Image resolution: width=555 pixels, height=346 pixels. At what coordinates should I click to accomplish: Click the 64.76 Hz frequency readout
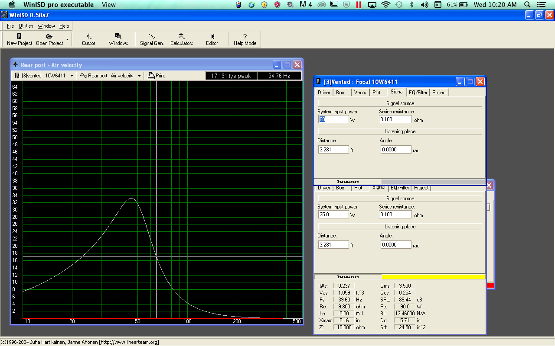click(x=279, y=76)
